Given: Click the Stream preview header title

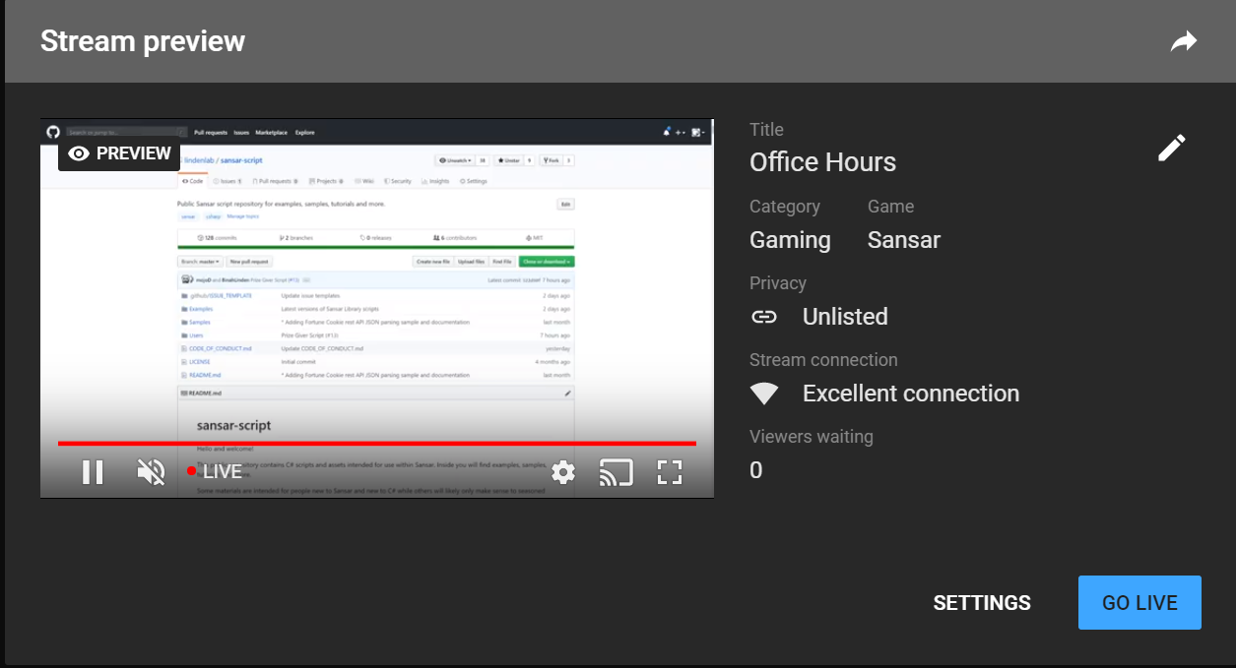Looking at the screenshot, I should pyautogui.click(x=143, y=41).
